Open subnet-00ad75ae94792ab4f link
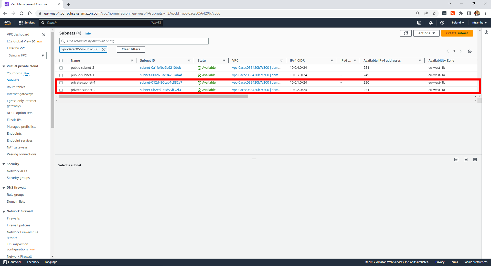491x266 pixels. click(161, 75)
